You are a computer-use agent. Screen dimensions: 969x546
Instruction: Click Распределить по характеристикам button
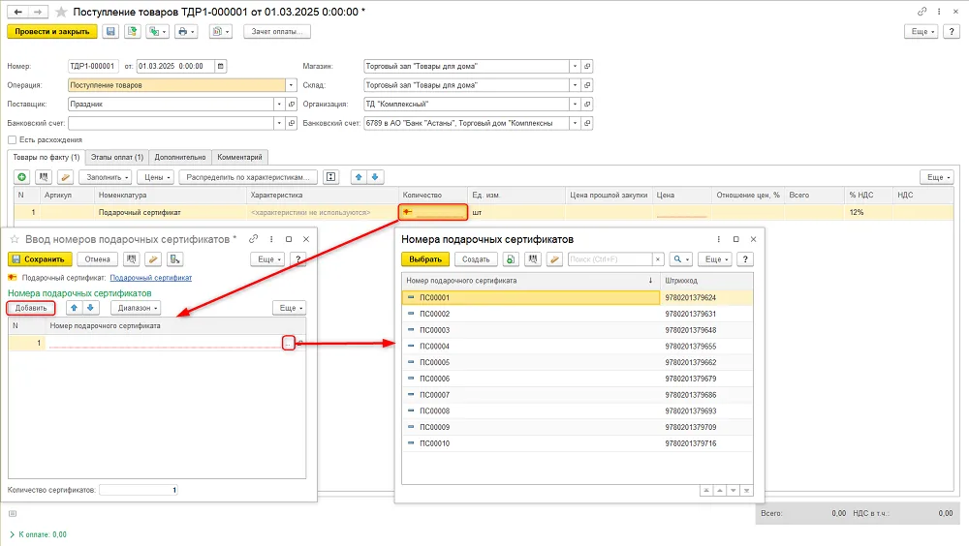pyautogui.click(x=248, y=177)
